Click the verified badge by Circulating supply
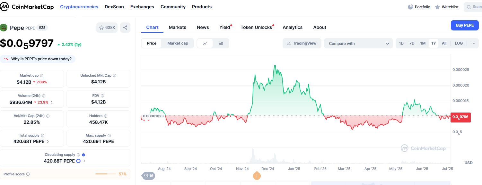This screenshot has height=185, width=482. [x=83, y=155]
